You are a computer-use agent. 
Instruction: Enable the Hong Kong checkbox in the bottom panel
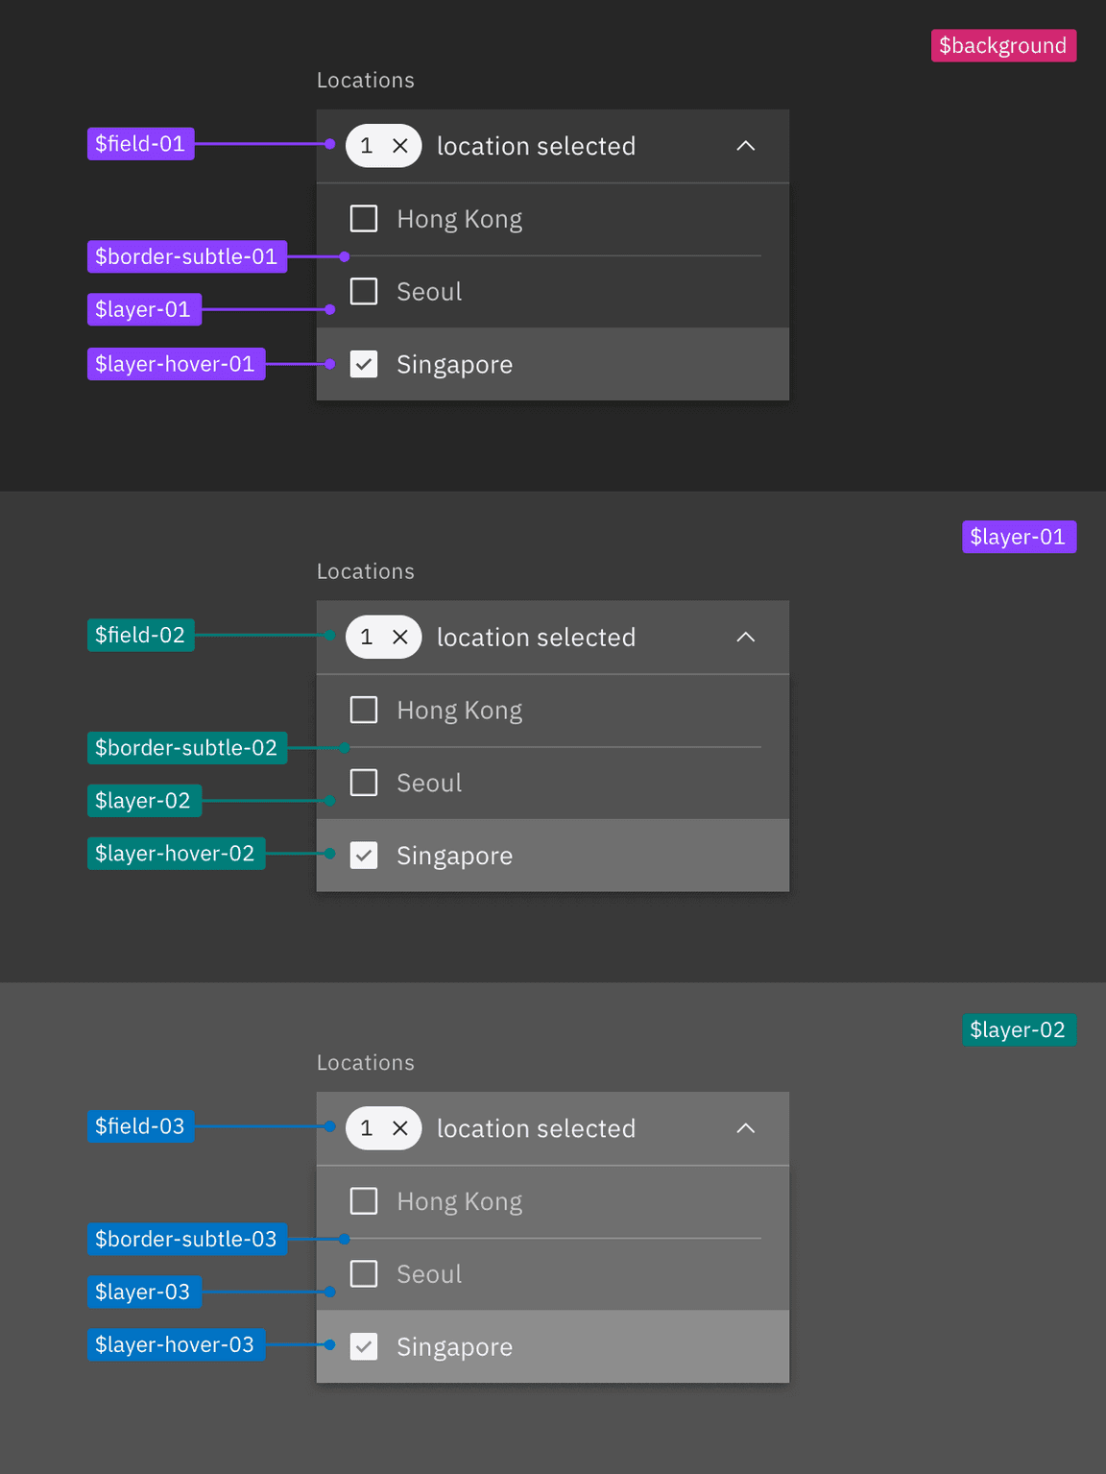(364, 1201)
